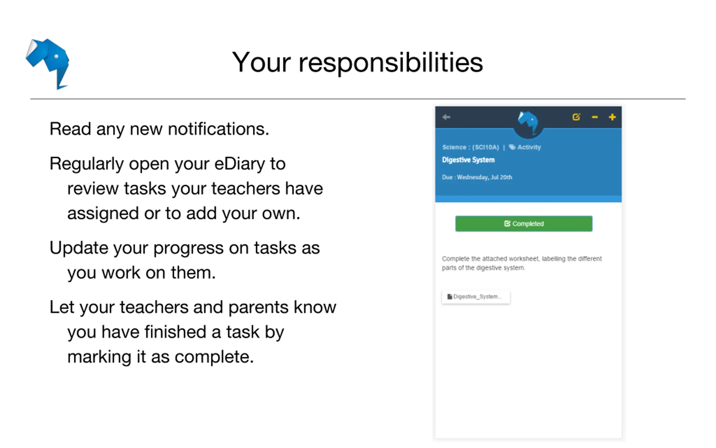The height and width of the screenshot is (448, 716).
Task: Click the Activity tag label
Action: [x=529, y=147]
